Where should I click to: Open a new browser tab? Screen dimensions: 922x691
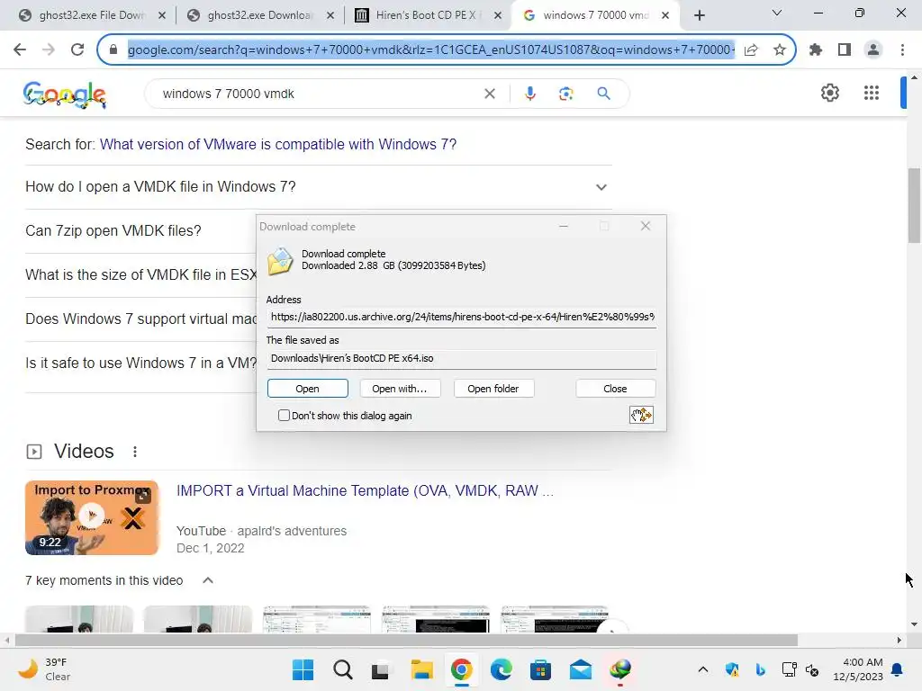[699, 15]
